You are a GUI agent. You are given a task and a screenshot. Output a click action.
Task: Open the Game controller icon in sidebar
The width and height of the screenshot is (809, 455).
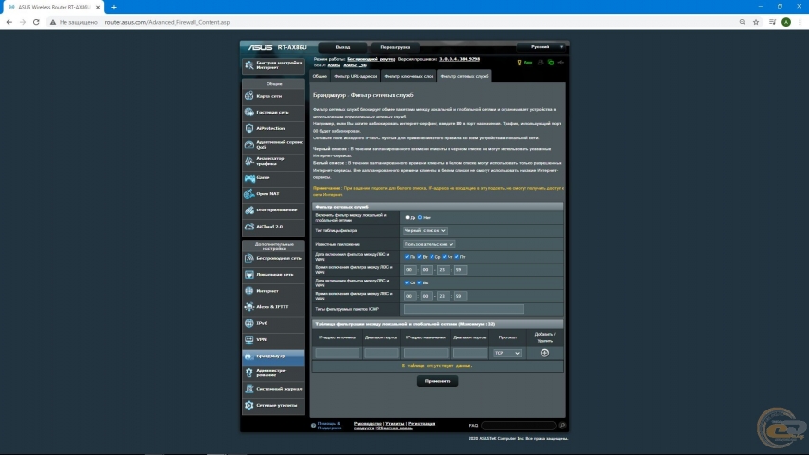tap(249, 178)
